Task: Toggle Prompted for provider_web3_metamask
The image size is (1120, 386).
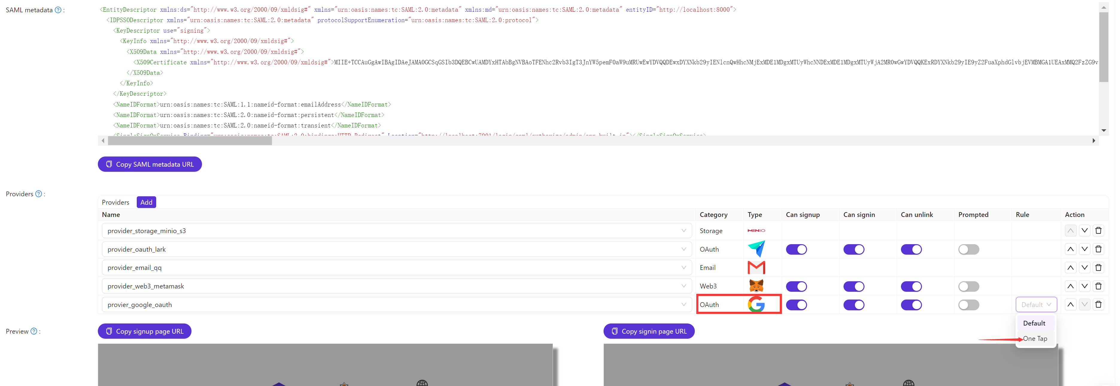Action: pyautogui.click(x=969, y=286)
